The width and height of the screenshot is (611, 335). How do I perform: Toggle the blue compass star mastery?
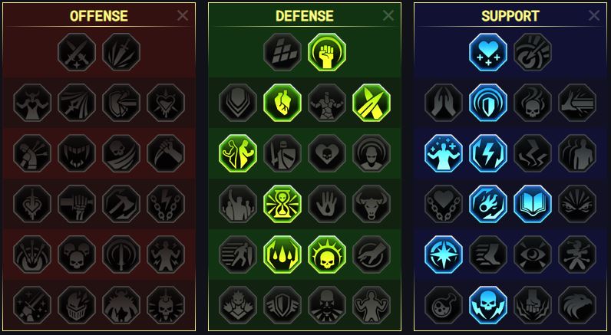444,255
